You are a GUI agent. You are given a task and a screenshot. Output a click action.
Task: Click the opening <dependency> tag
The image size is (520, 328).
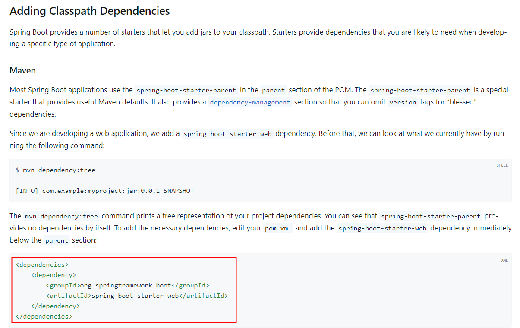pyautogui.click(x=54, y=275)
